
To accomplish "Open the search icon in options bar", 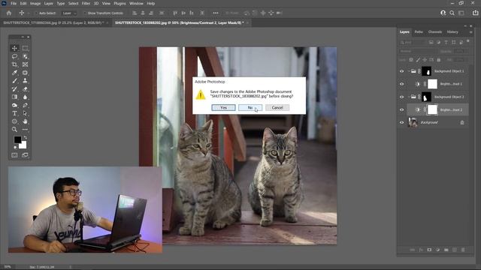I will 452,13.
